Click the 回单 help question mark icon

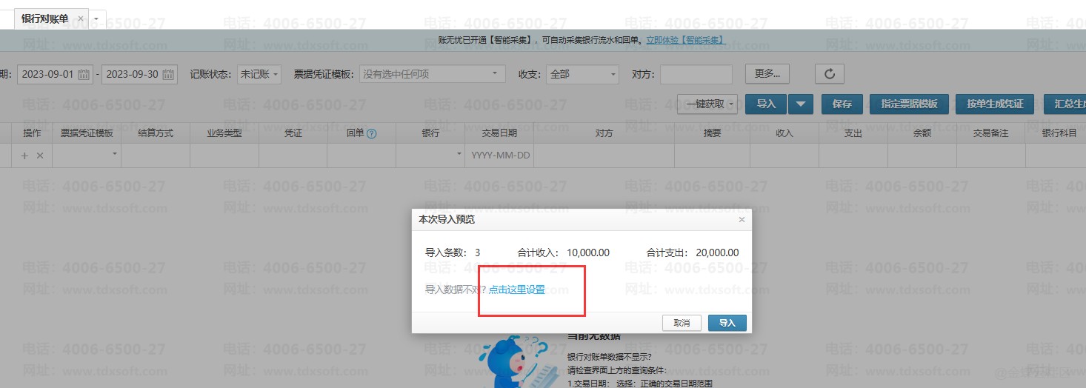[x=372, y=134]
